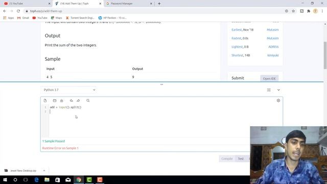Open Cortana search circle on taskbar
Image resolution: width=327 pixels, height=184 pixels.
tap(15, 180)
